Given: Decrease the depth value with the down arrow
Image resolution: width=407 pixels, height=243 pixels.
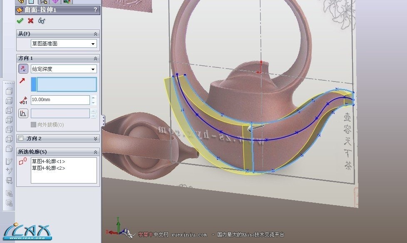Looking at the screenshot, I should coord(93,102).
